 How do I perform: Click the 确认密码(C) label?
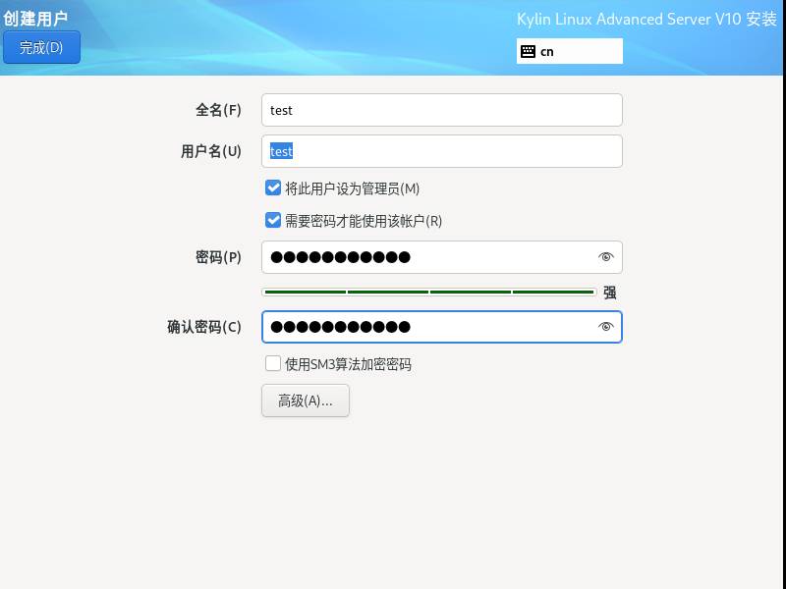[x=203, y=327]
